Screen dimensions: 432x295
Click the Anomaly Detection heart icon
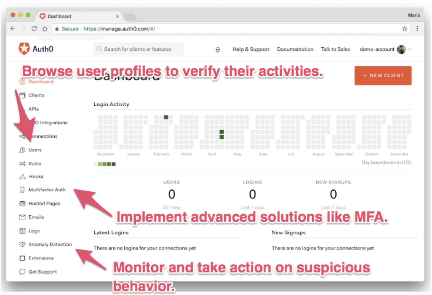coord(22,244)
